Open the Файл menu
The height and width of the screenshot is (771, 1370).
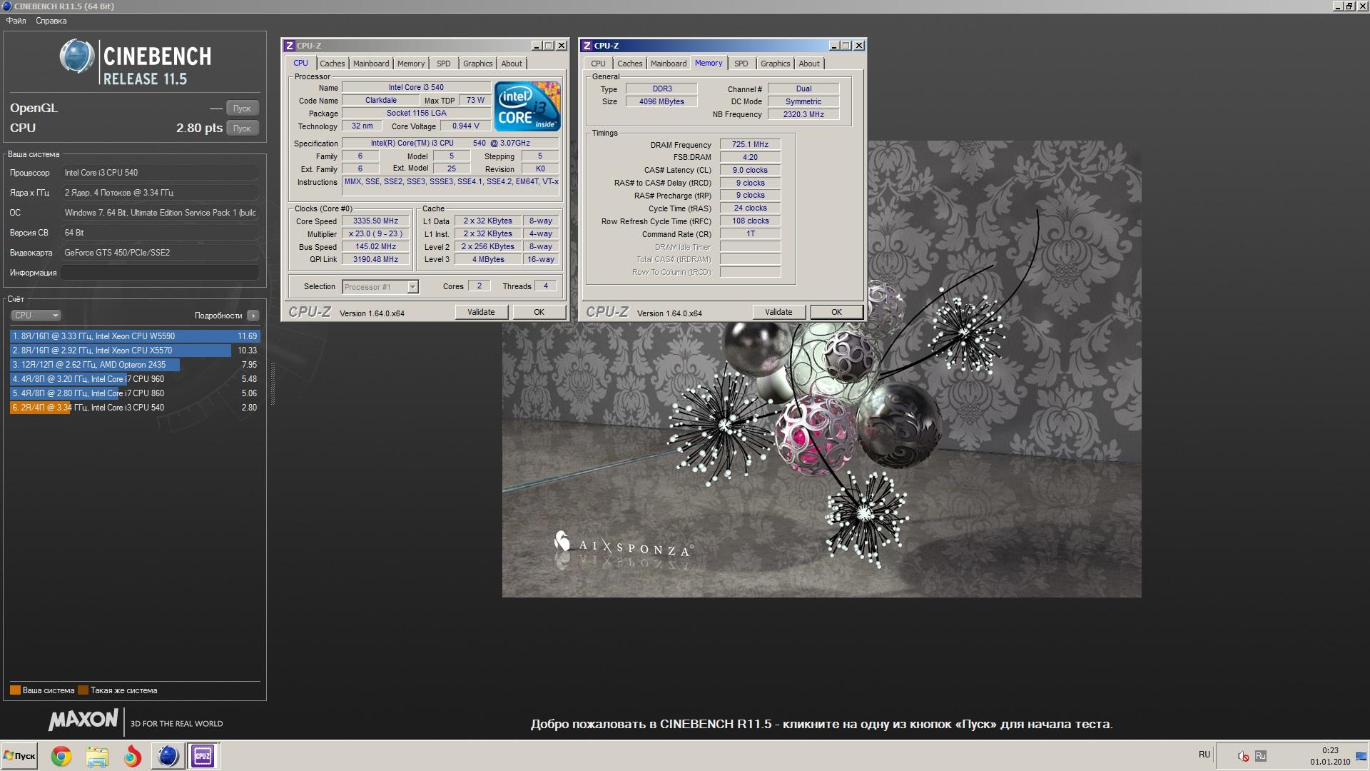[16, 21]
